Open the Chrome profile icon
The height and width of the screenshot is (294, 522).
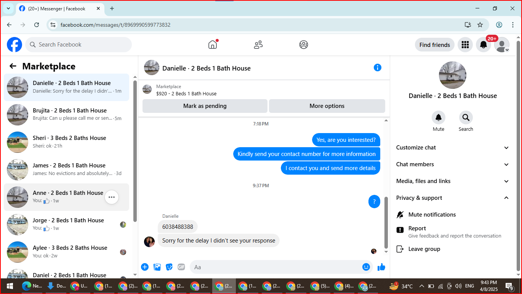[499, 25]
